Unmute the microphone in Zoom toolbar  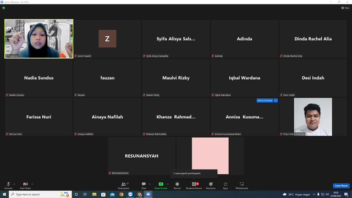tap(8, 185)
